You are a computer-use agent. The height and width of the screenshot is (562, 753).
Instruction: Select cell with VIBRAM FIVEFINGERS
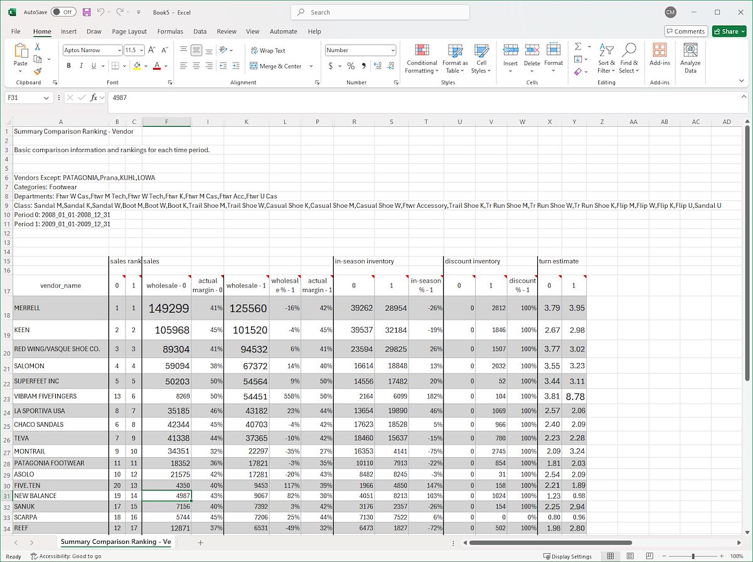click(60, 396)
